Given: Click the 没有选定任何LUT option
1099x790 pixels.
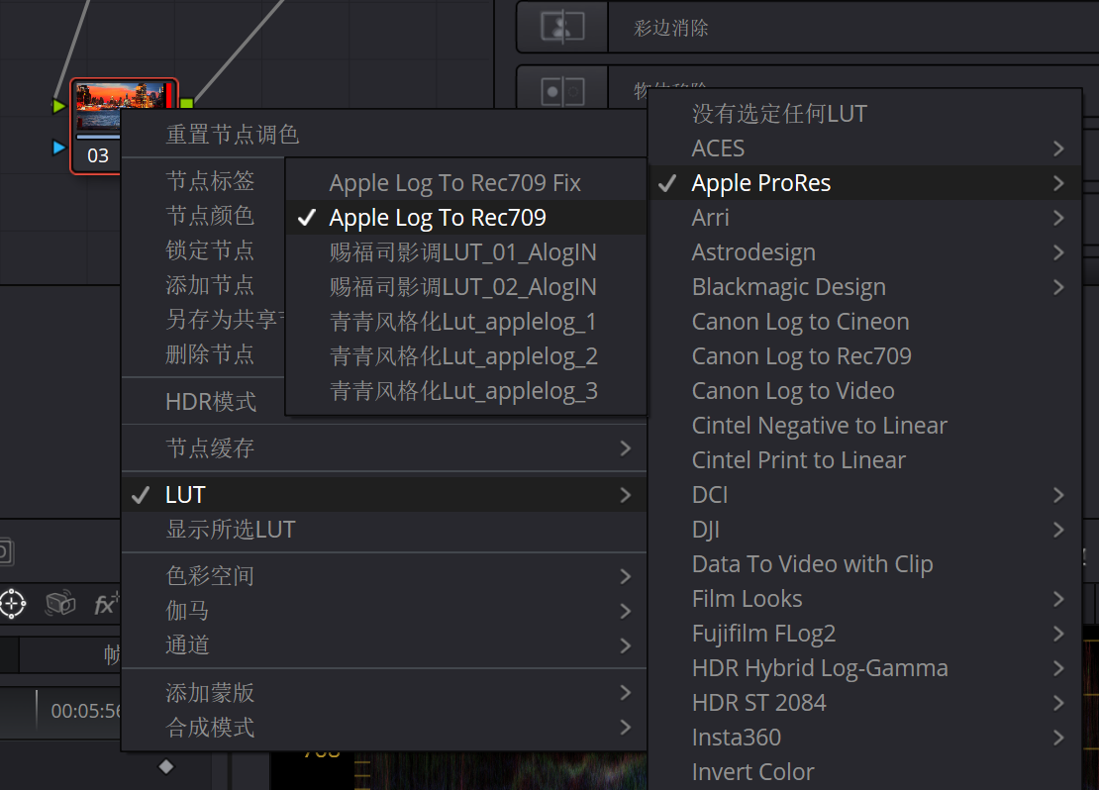Looking at the screenshot, I should tap(778, 114).
